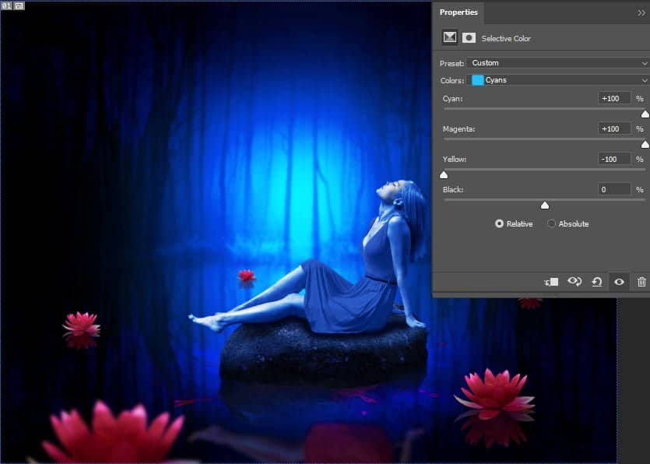Collapse the Properties panel with double arrows
The height and width of the screenshot is (464, 650).
[x=641, y=12]
